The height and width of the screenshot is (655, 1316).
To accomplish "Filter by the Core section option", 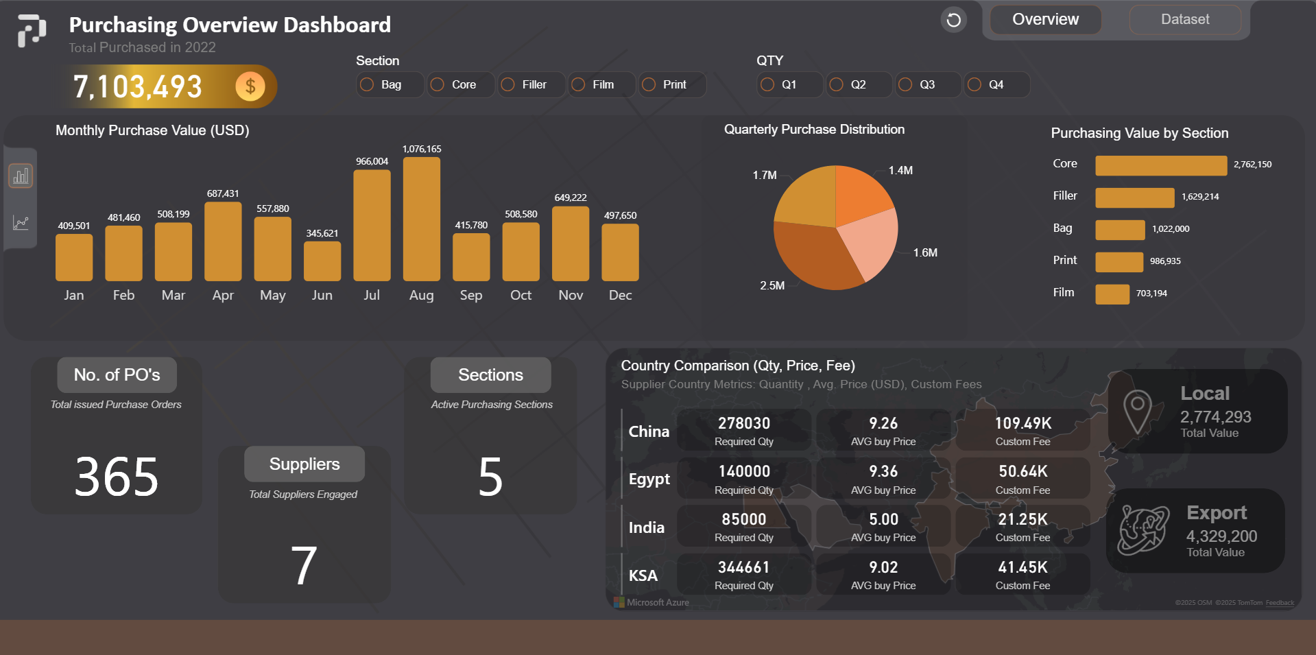I will (x=438, y=84).
